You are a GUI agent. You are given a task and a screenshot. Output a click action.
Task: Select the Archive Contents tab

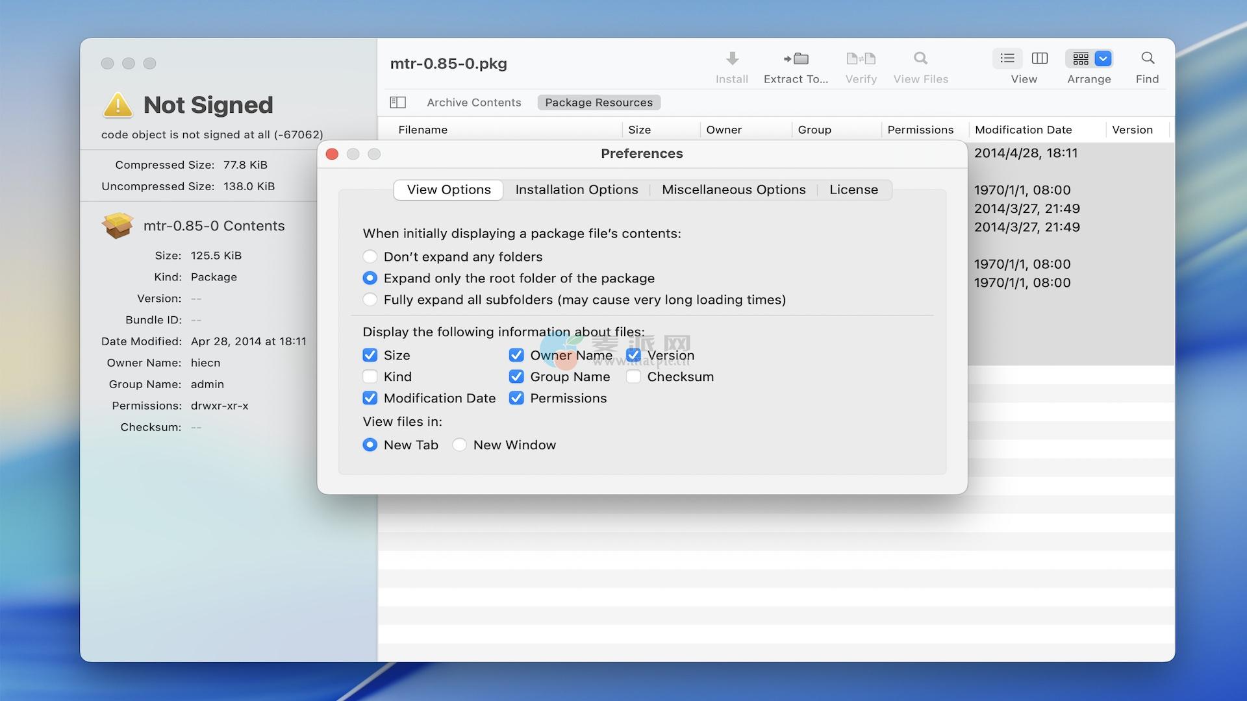[x=473, y=103]
